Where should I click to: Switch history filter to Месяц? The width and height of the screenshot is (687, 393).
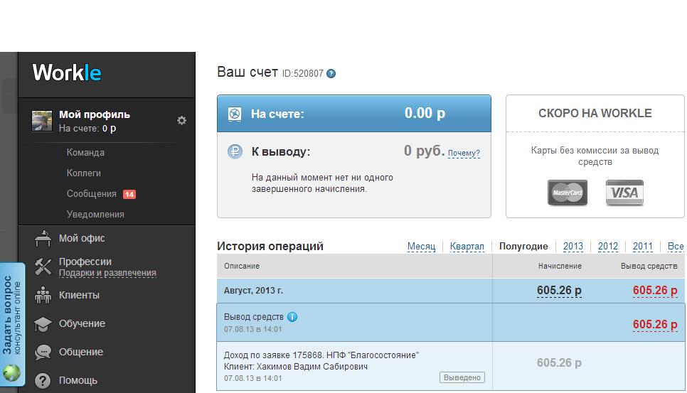(421, 247)
